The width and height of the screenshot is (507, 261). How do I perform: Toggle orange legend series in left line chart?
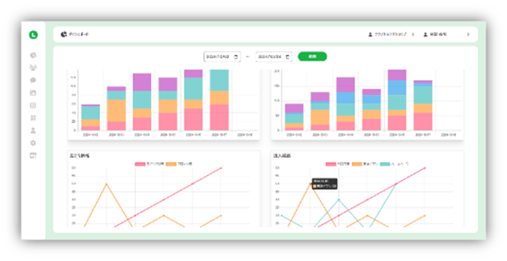(171, 164)
